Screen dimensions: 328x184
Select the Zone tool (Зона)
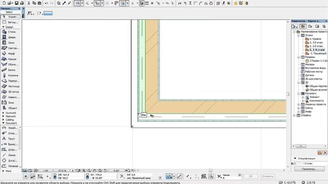pyautogui.click(x=10, y=103)
